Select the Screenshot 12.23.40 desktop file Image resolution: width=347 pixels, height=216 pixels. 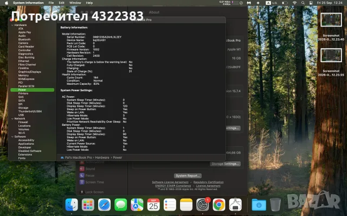pyautogui.click(x=331, y=27)
